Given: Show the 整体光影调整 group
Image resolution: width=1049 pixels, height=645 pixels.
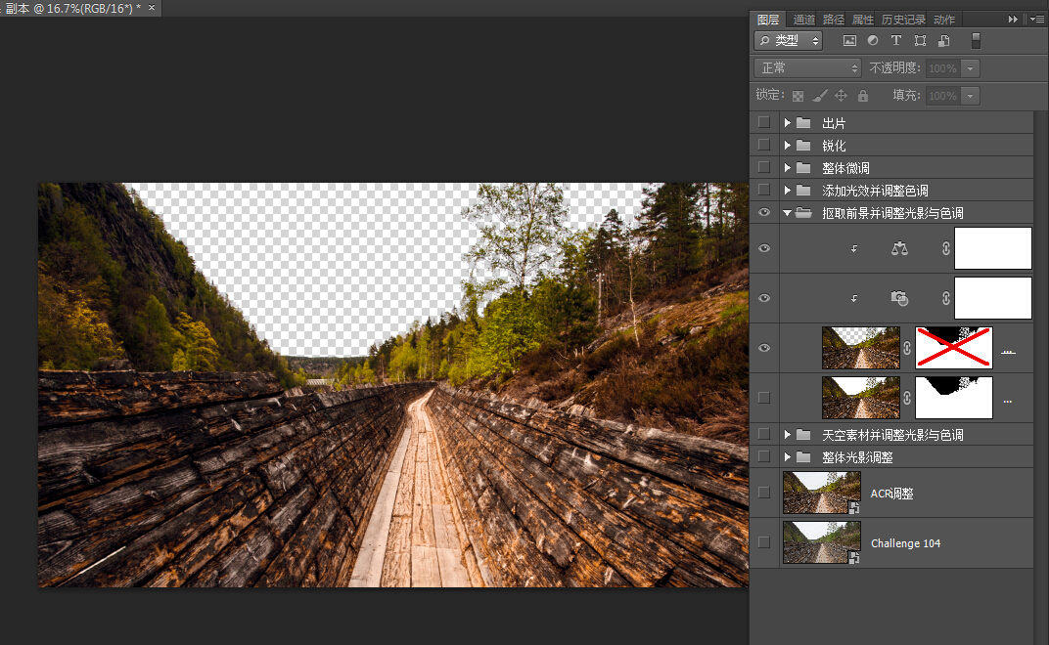Looking at the screenshot, I should (x=764, y=456).
